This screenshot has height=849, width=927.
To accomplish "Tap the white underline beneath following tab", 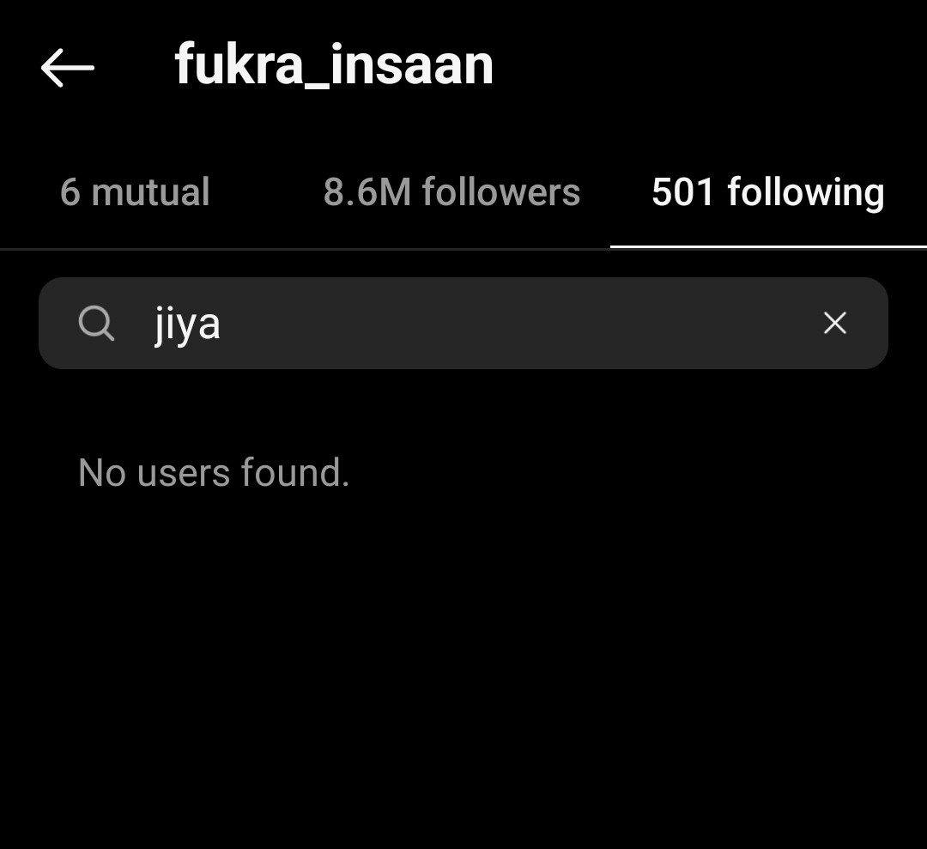I will tap(768, 246).
